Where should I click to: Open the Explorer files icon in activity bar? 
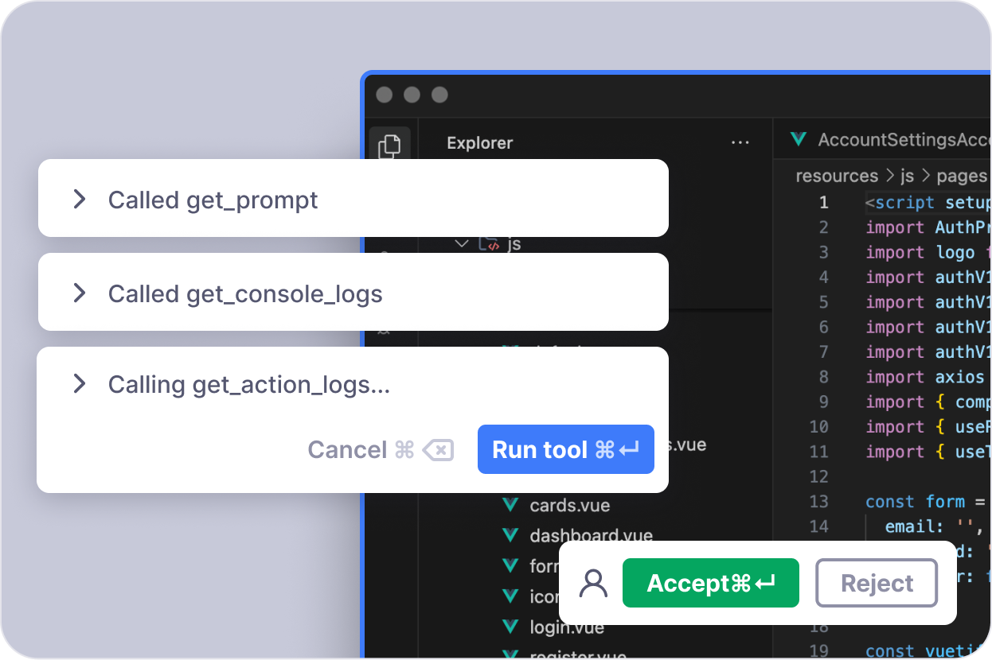[x=389, y=146]
